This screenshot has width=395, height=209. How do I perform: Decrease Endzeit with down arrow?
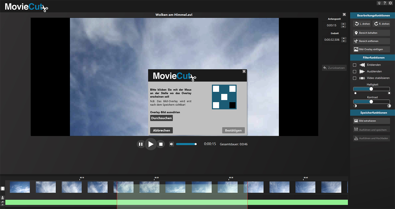(343, 41)
